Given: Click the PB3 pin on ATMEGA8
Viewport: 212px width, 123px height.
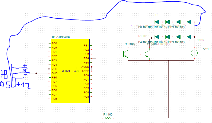Looking at the screenshot, I should [86, 54].
